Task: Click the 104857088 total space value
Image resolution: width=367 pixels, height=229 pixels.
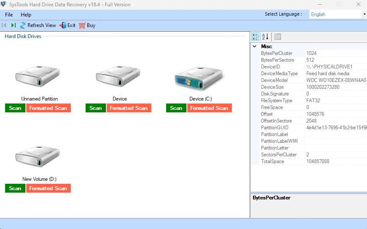Action: 317,161
